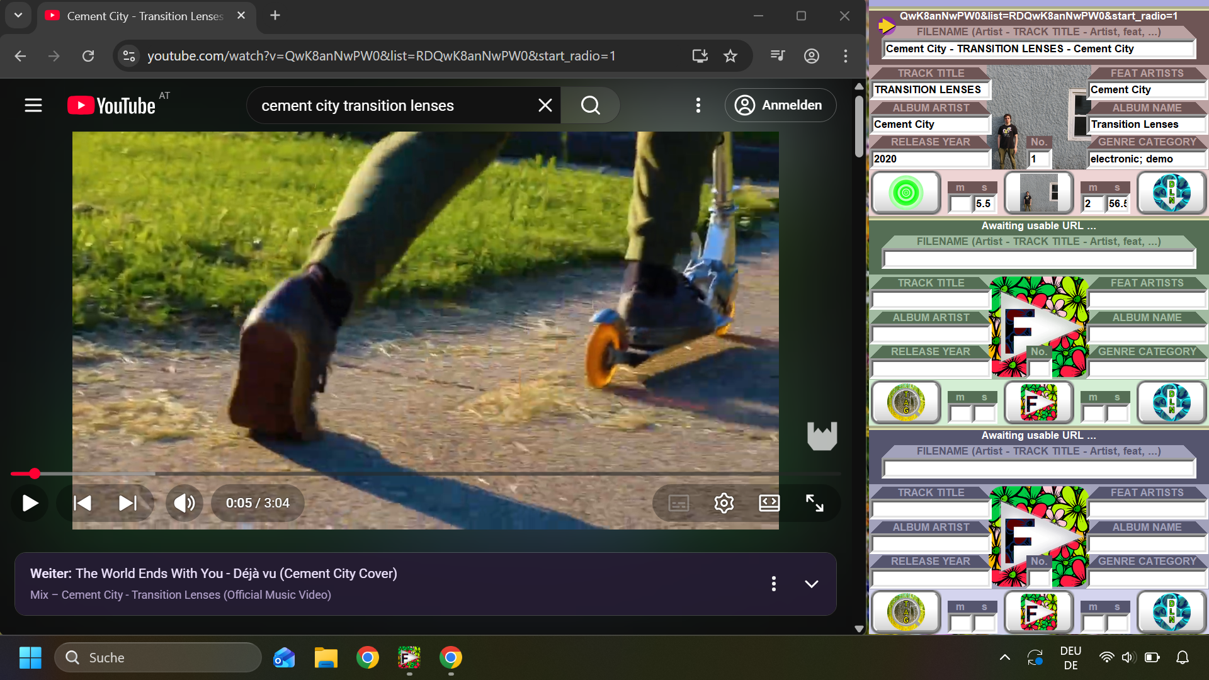
Task: Enable miniplayer mode in the video player
Action: [x=769, y=502]
